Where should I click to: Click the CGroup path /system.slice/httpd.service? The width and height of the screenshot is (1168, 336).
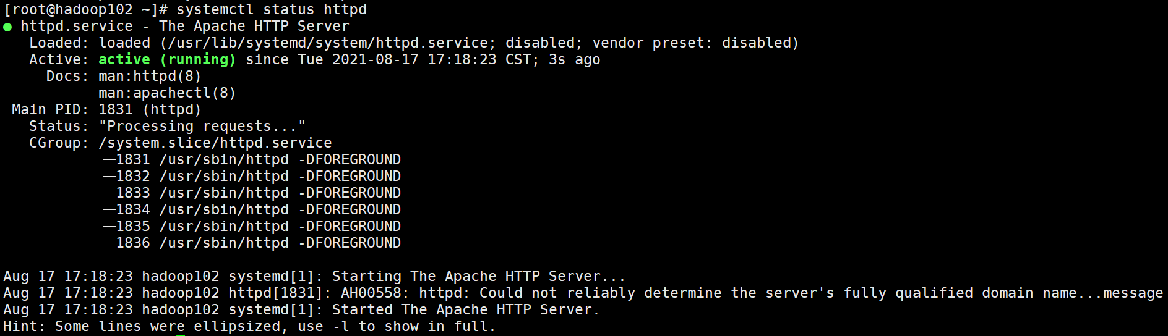coord(215,143)
